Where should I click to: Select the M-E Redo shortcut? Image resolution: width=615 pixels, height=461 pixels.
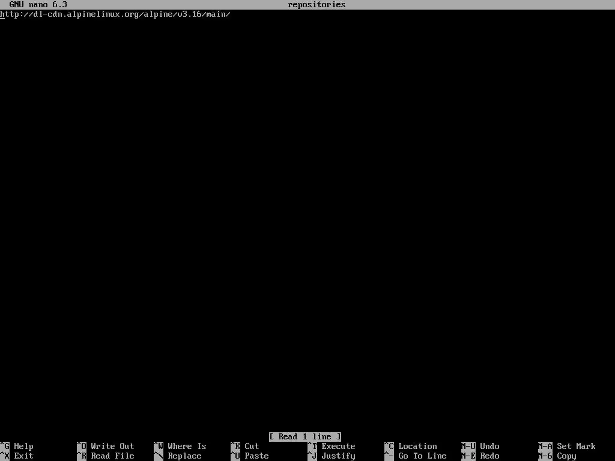(480, 456)
